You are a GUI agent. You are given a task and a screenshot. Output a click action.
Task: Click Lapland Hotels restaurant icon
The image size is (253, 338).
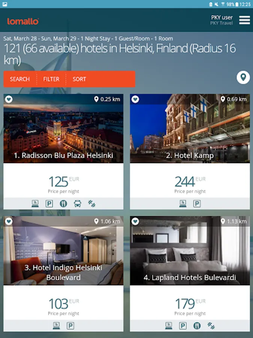coord(197,326)
